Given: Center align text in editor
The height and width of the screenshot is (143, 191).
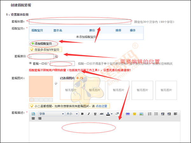Looking at the screenshot, I should tap(33, 118).
